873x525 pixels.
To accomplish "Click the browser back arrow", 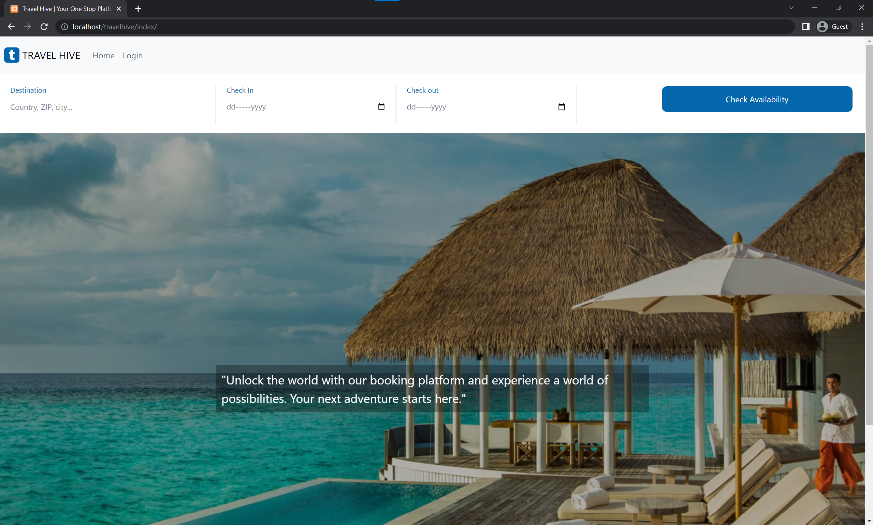I will 11,27.
